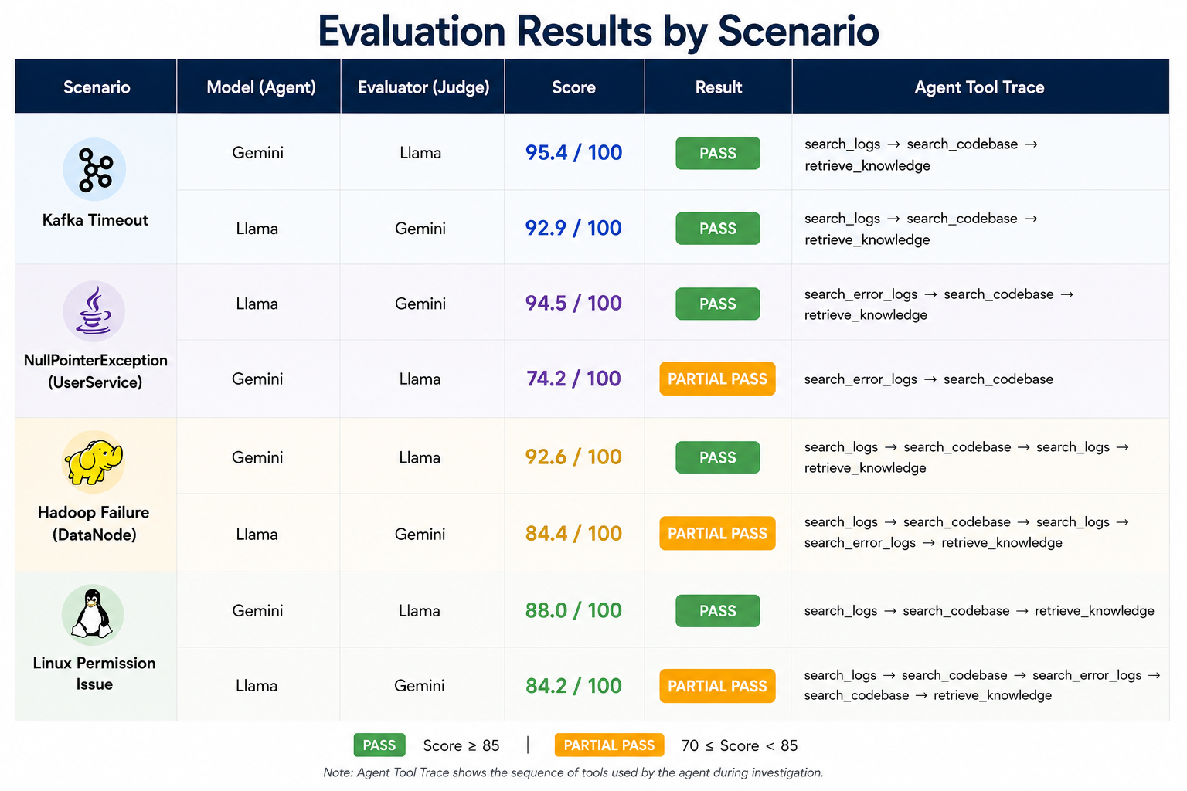Click the 94.5 / 100 score value
Viewport: 1187px width, 791px height.
573,303
